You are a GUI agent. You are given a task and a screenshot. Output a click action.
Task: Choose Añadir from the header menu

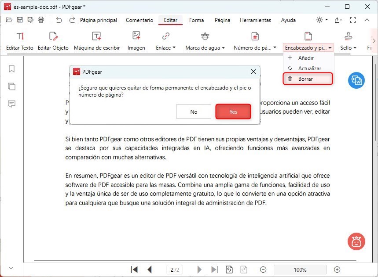[x=308, y=58]
